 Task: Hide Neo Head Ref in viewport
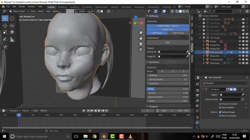tap(239, 52)
